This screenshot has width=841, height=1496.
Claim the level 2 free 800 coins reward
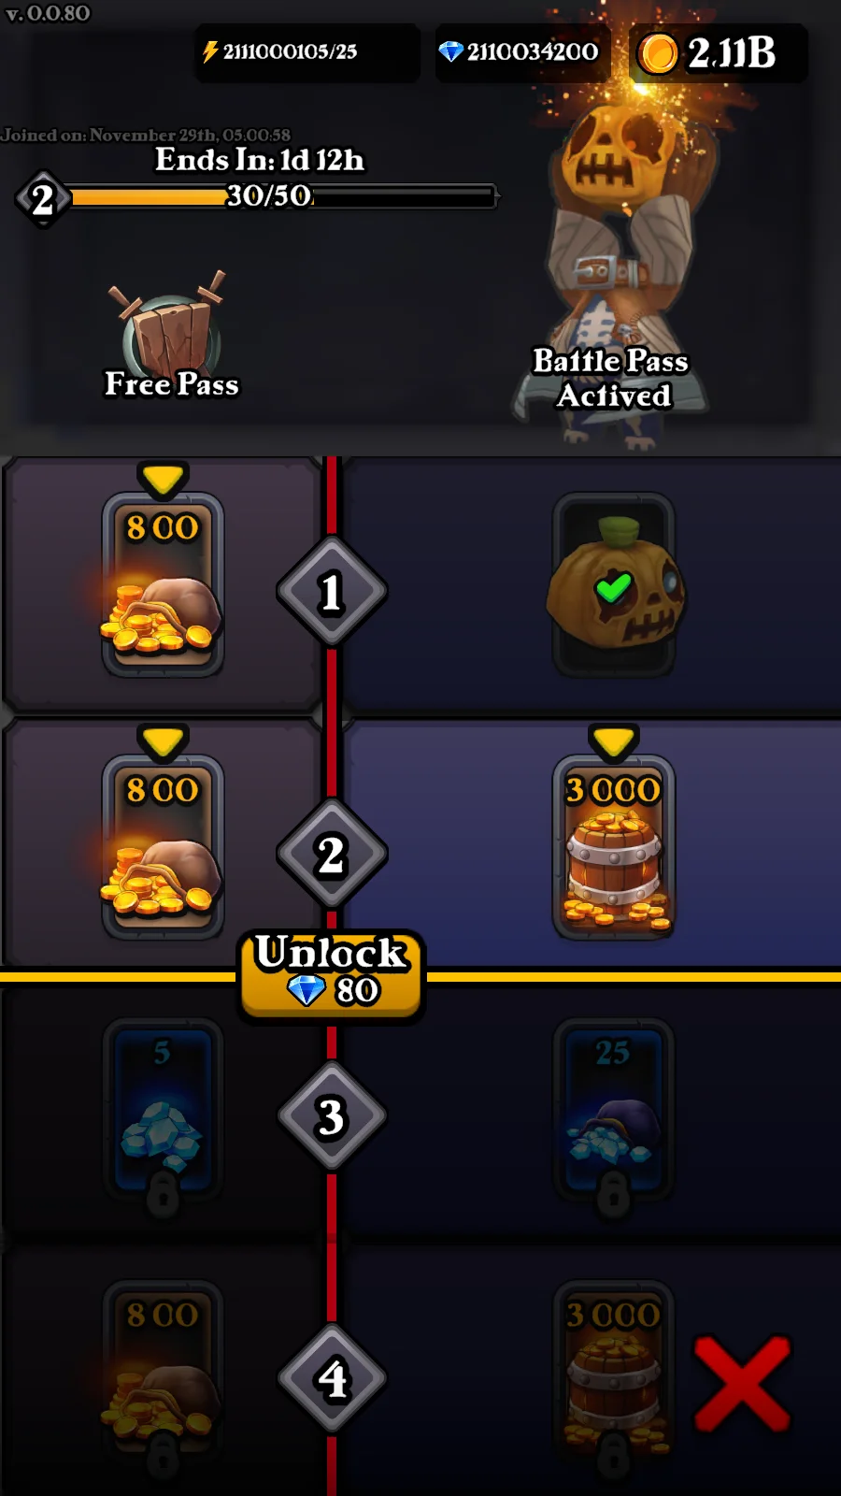(163, 847)
